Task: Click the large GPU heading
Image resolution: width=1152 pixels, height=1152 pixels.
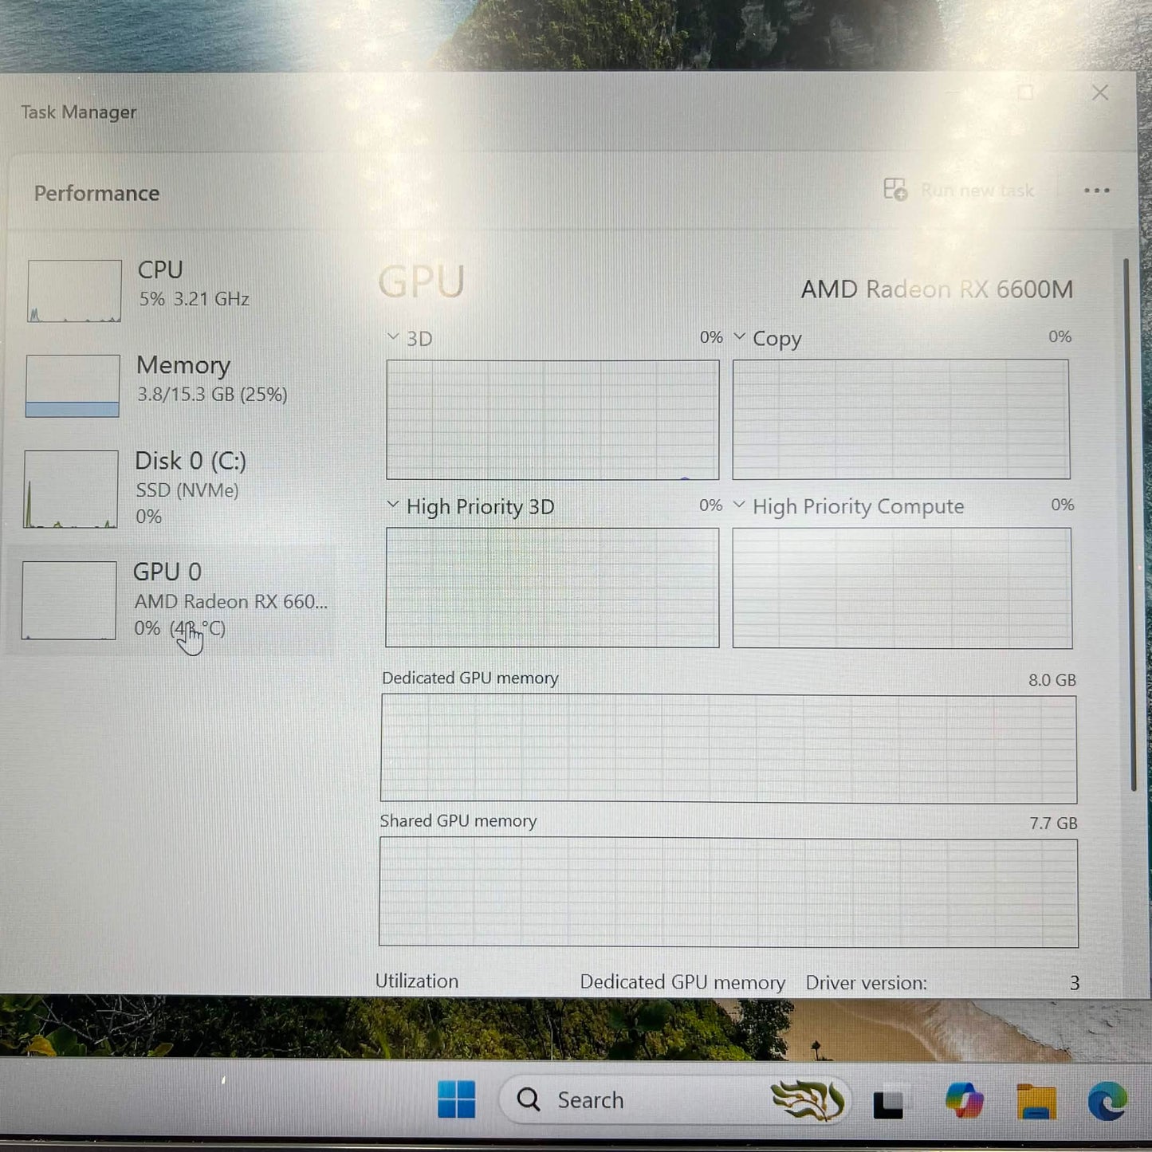Action: click(421, 282)
